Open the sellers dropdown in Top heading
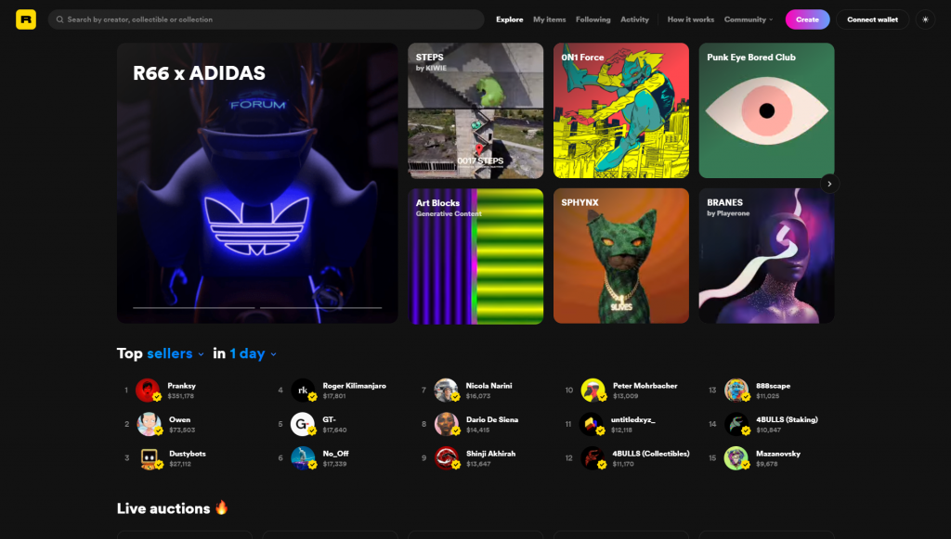951x539 pixels. point(176,353)
